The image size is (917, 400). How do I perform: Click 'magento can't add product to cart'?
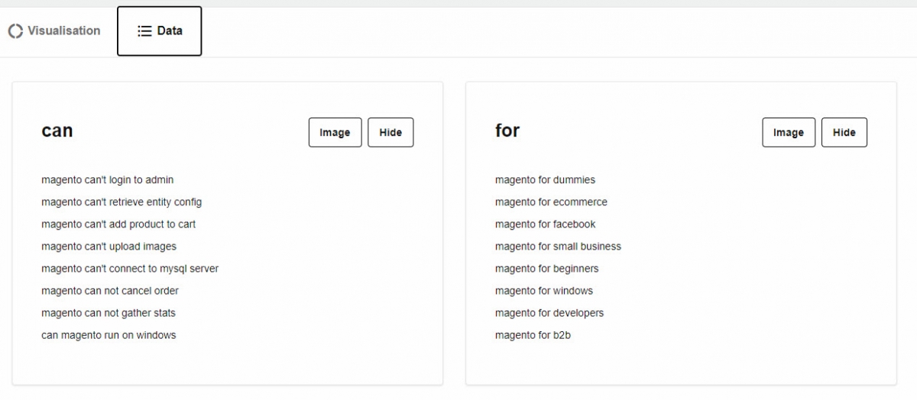118,224
